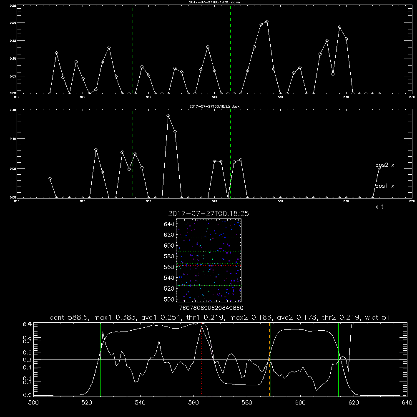Click the "830" x-axis label of dusk plot
The image size is (417, 417).
(148, 201)
